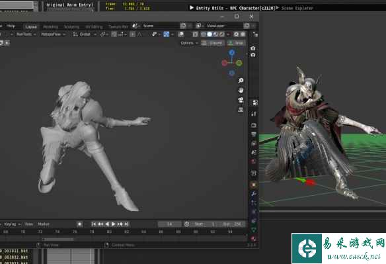Viewport: 386px width, 264px height.
Task: Open Object properties tab icon
Action: (254, 185)
